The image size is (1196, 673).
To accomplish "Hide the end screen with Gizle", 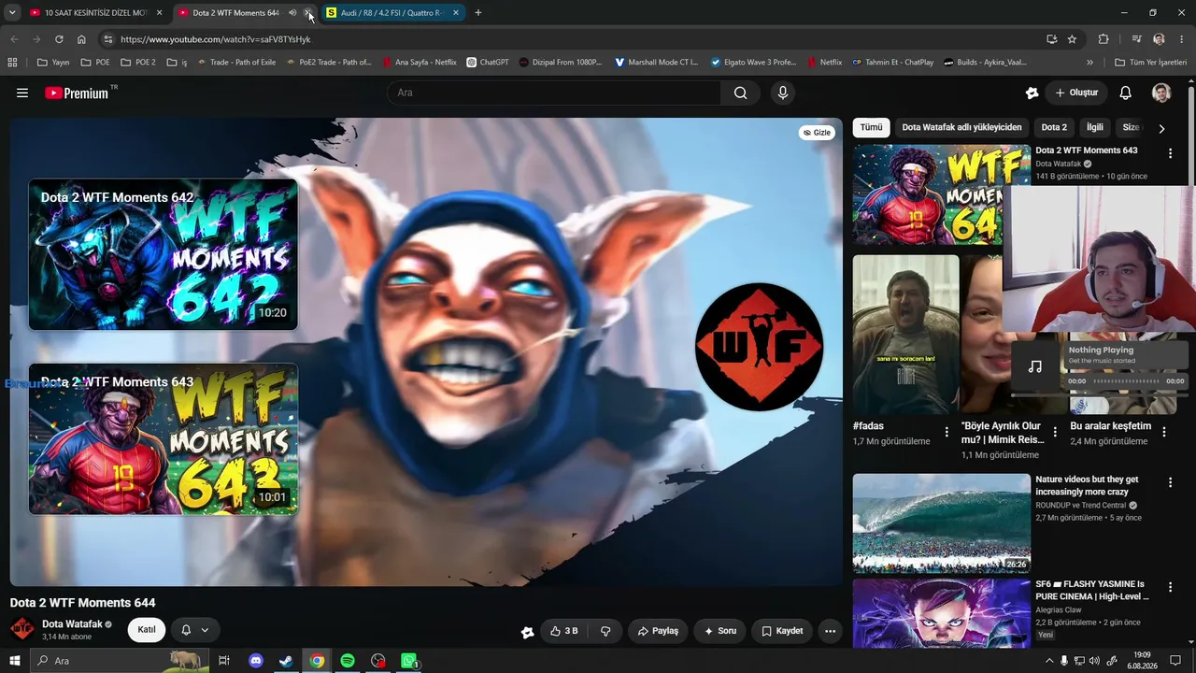I will (x=818, y=133).
